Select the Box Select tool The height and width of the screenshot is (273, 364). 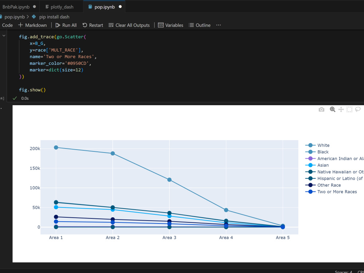point(349,109)
